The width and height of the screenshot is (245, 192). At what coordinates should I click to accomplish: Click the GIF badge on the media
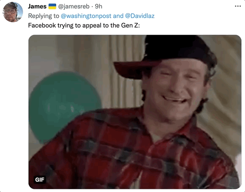point(40,180)
